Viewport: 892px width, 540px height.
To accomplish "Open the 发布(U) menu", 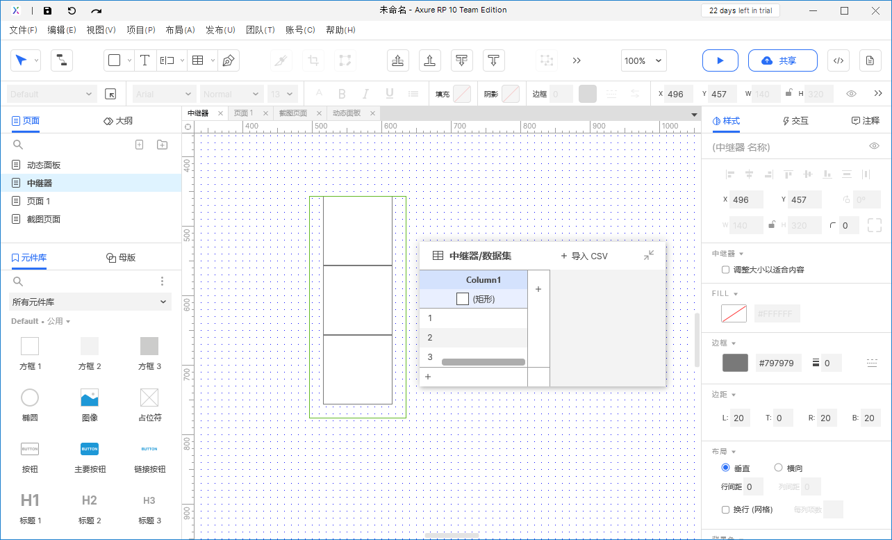I will pos(220,30).
